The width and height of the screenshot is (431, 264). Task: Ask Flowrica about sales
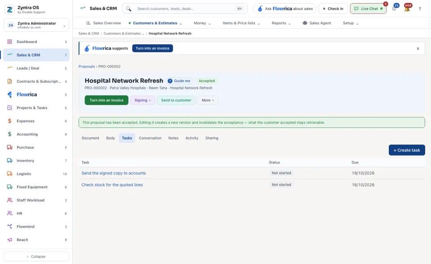pyautogui.click(x=285, y=9)
